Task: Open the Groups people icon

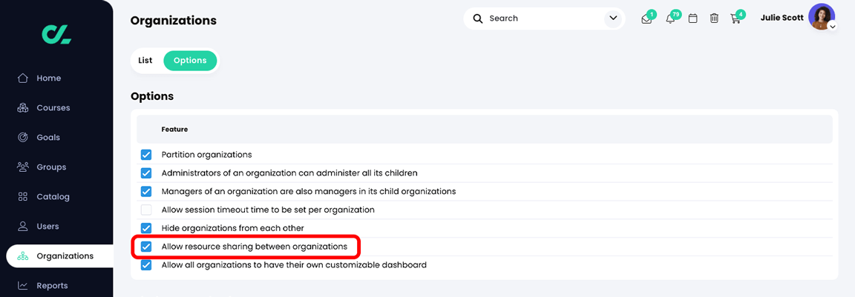Action: [23, 167]
